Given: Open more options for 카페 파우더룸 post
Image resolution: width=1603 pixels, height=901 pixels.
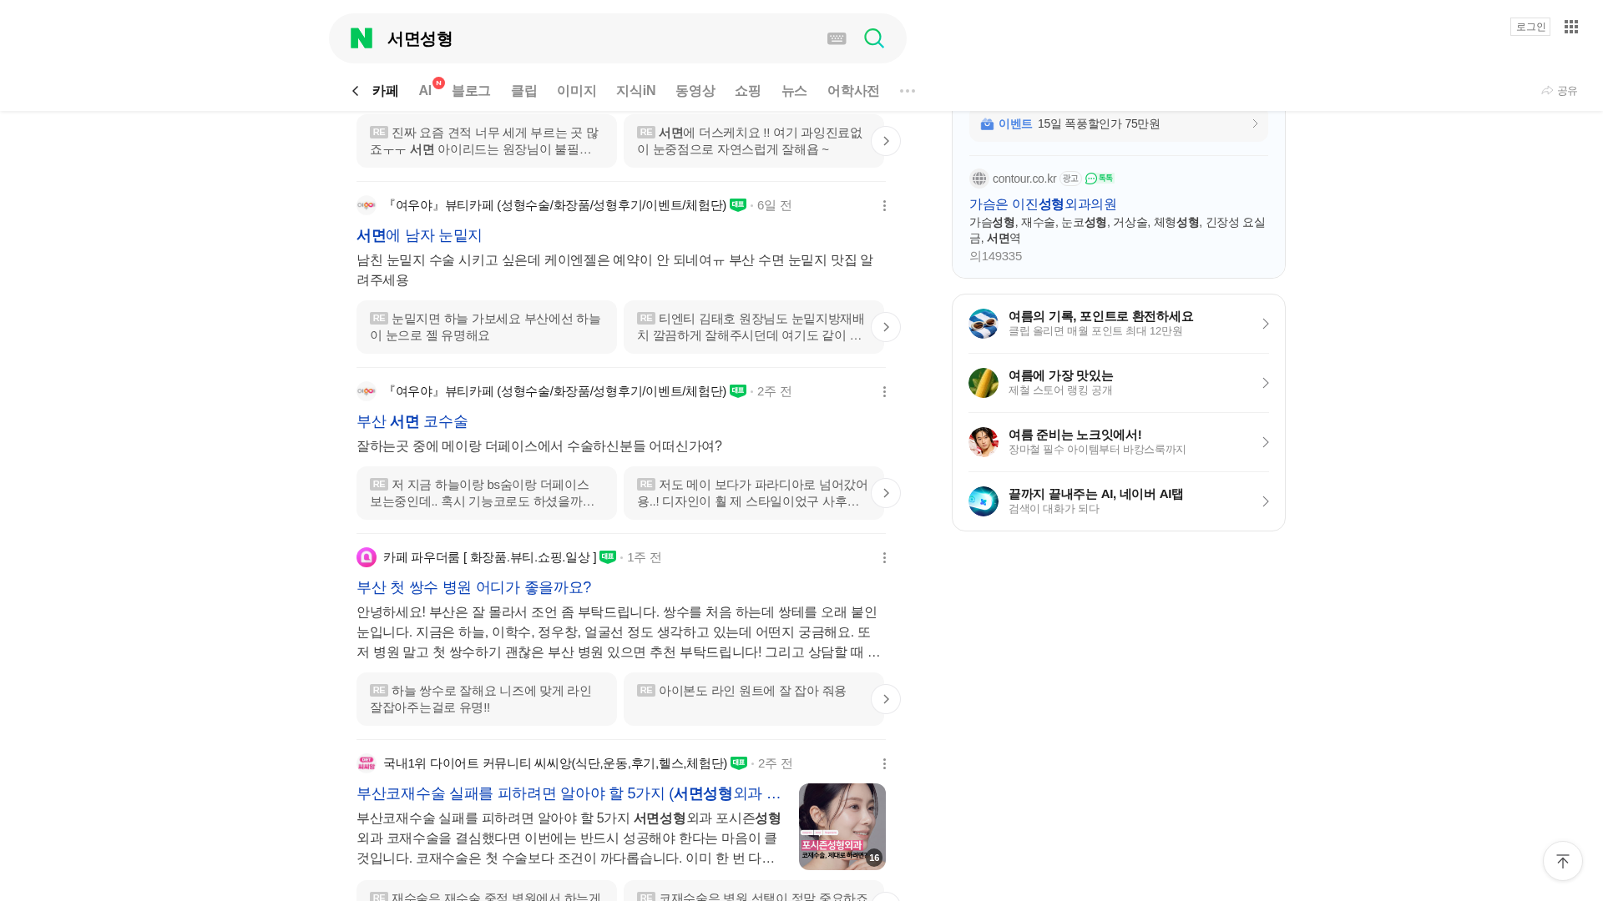Looking at the screenshot, I should point(884,557).
